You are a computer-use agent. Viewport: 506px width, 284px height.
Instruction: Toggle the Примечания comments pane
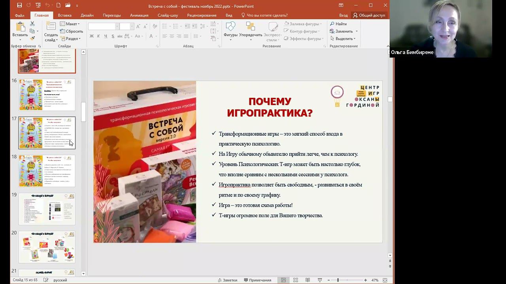[257, 280]
